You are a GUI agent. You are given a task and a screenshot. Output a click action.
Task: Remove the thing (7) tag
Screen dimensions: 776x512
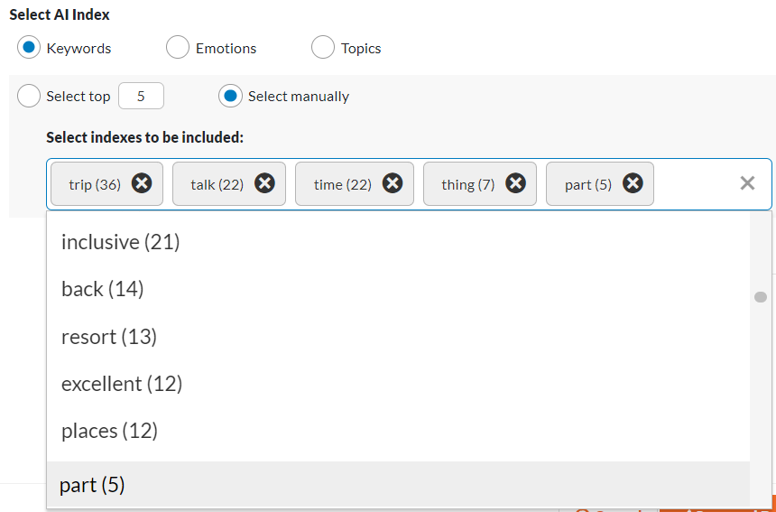[516, 183]
